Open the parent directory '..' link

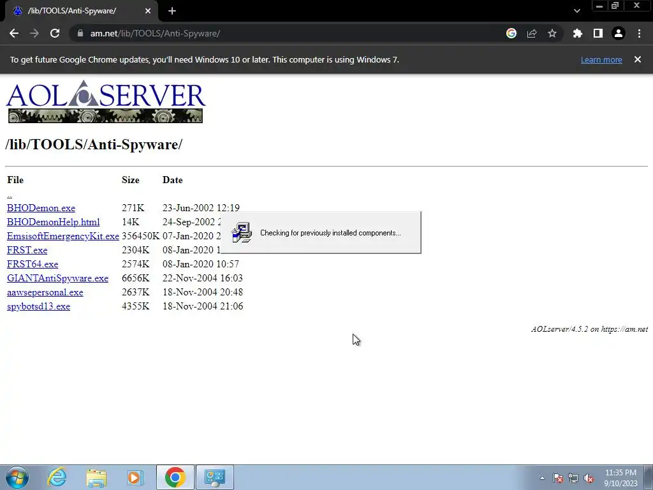(9, 195)
